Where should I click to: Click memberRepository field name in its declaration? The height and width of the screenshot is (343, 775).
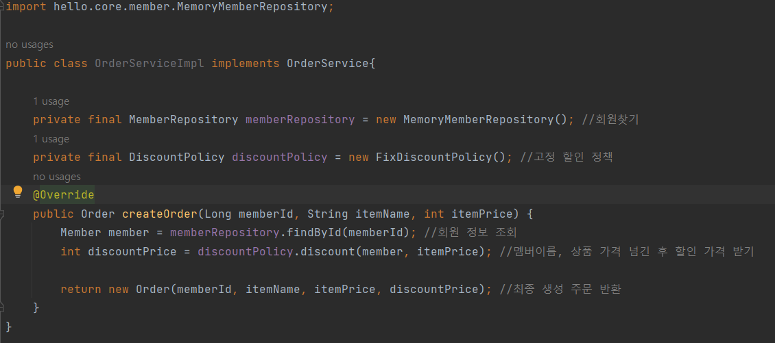pyautogui.click(x=300, y=119)
